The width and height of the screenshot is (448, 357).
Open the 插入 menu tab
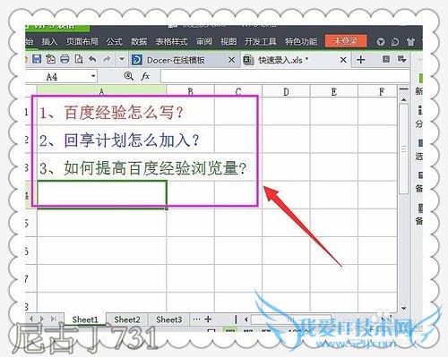[49, 41]
